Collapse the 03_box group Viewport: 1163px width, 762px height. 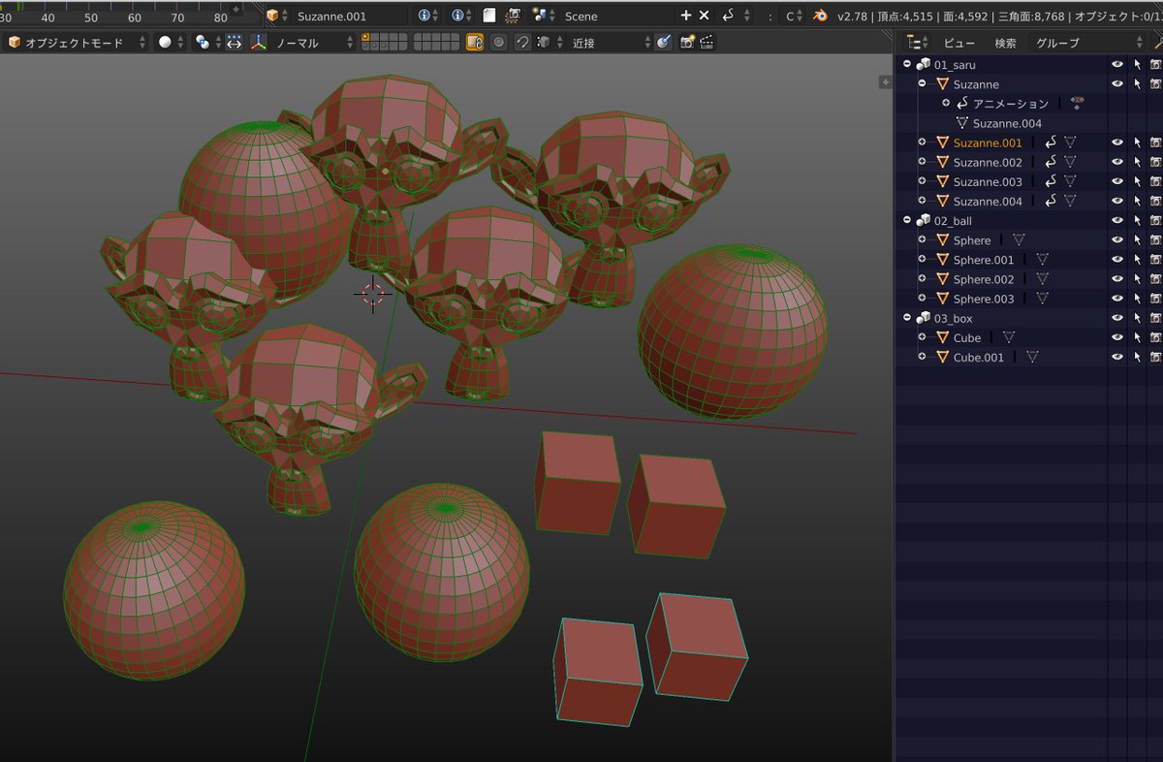click(x=907, y=318)
